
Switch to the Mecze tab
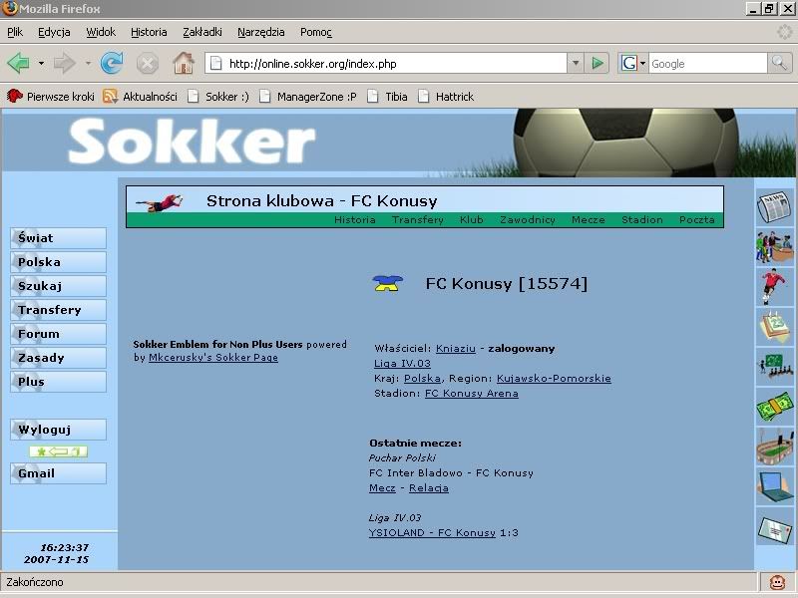589,219
